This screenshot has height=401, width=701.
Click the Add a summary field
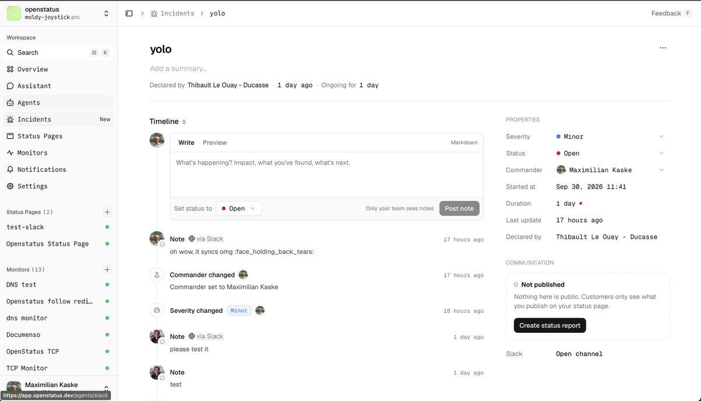click(178, 68)
